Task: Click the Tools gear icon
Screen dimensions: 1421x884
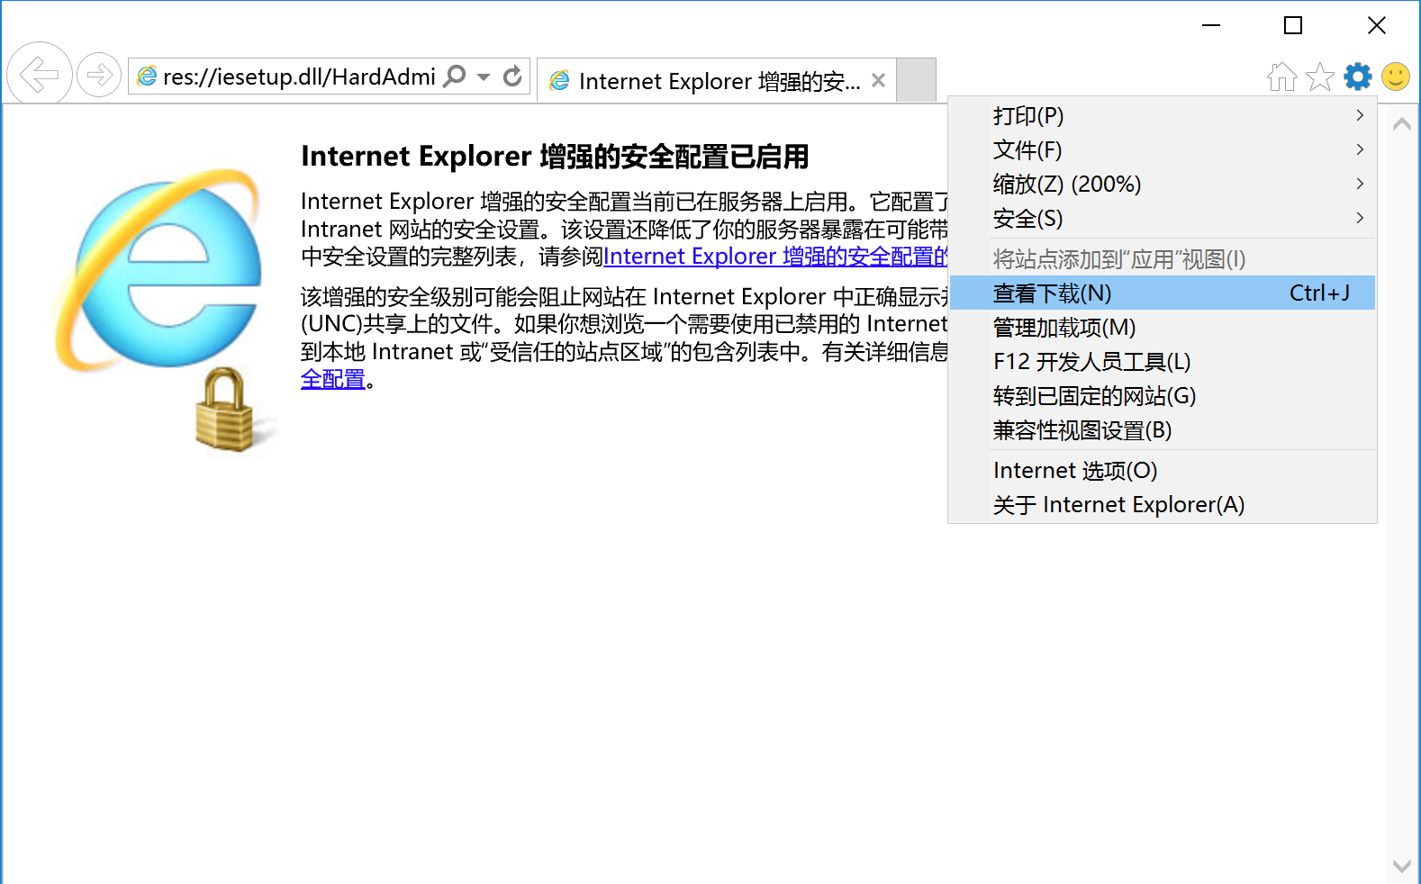Action: 1357,77
